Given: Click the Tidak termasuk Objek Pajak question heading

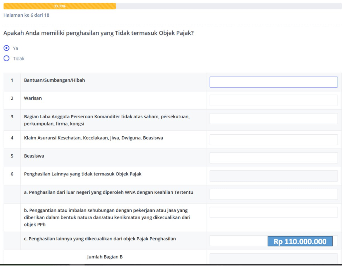Looking at the screenshot, I should click(99, 33).
